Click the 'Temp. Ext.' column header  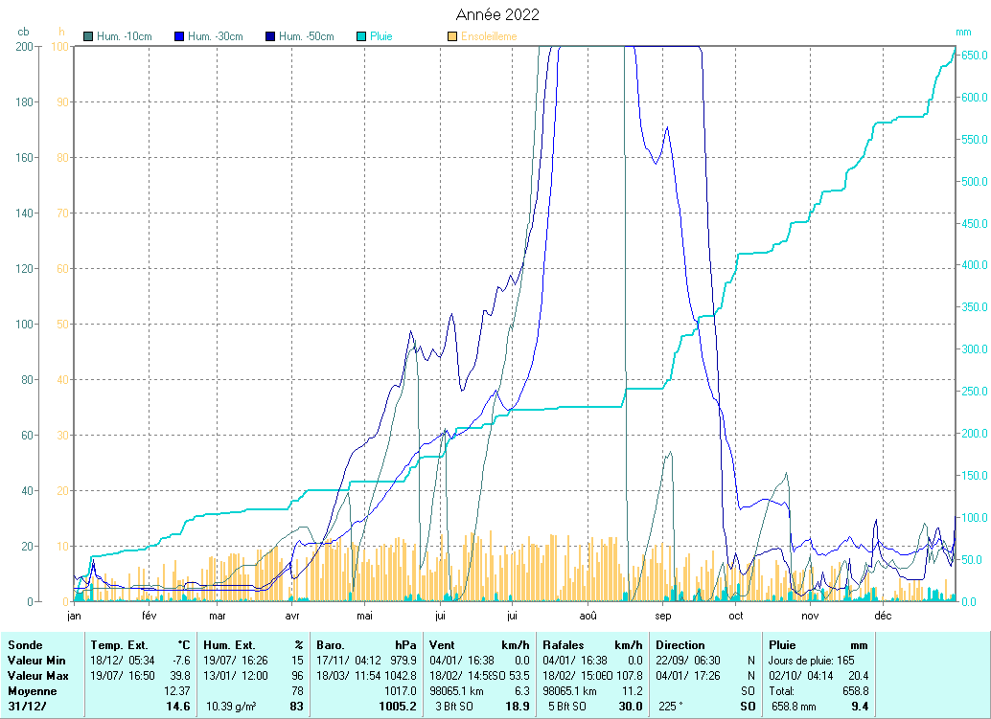(x=119, y=645)
